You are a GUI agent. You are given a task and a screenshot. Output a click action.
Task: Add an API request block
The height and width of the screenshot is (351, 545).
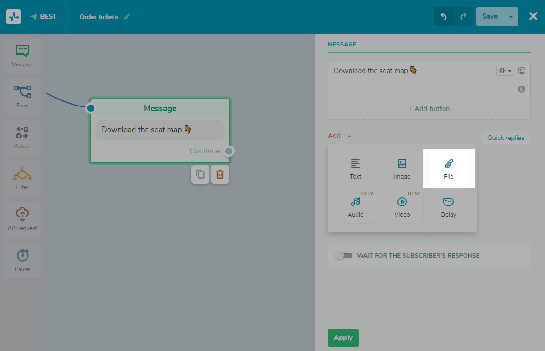point(22,219)
